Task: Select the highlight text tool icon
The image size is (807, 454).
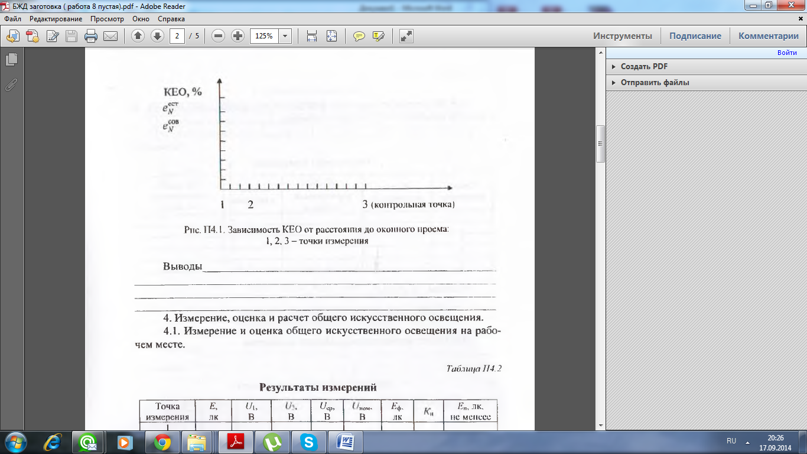Action: point(379,36)
